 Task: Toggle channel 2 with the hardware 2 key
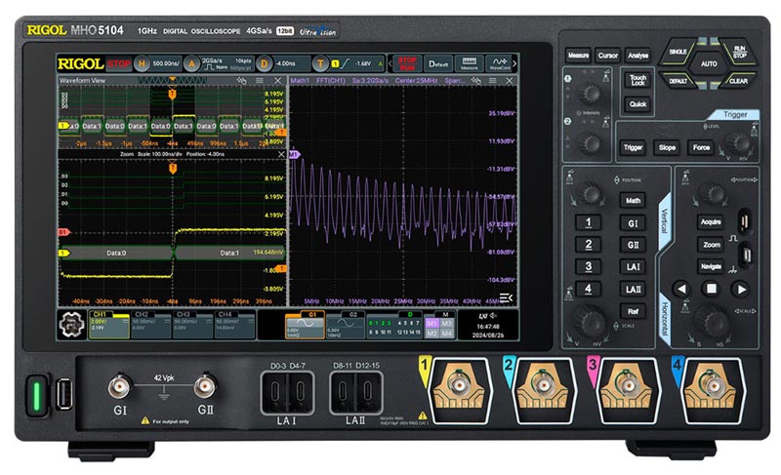point(589,245)
